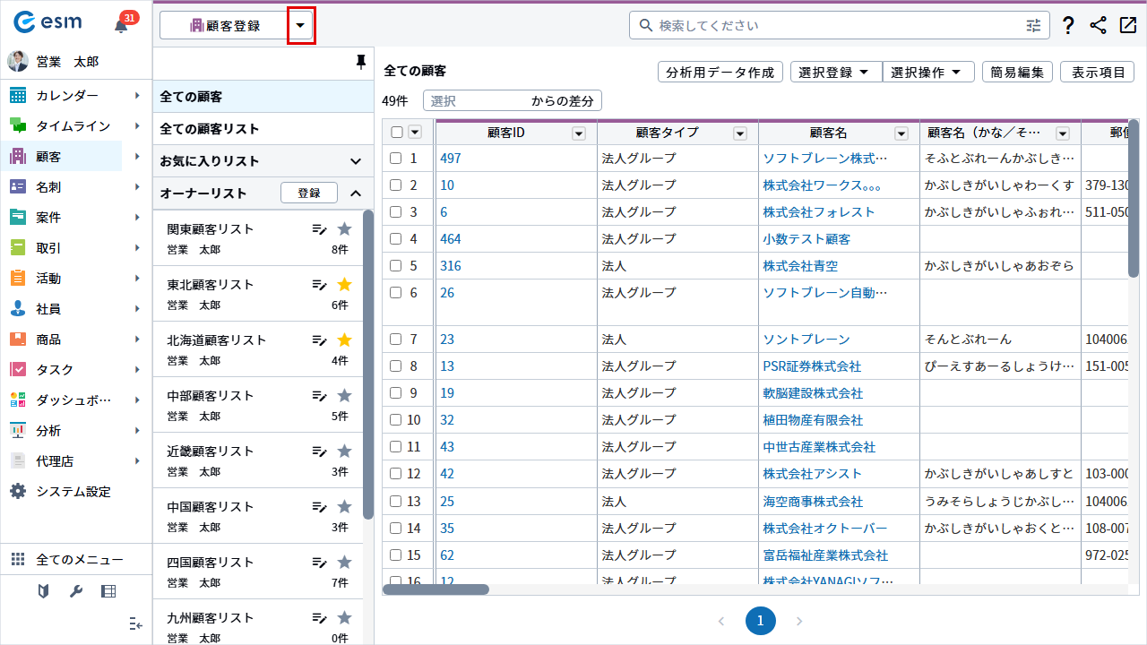The width and height of the screenshot is (1147, 645).
Task: Open search filter options icon
Action: click(1034, 26)
